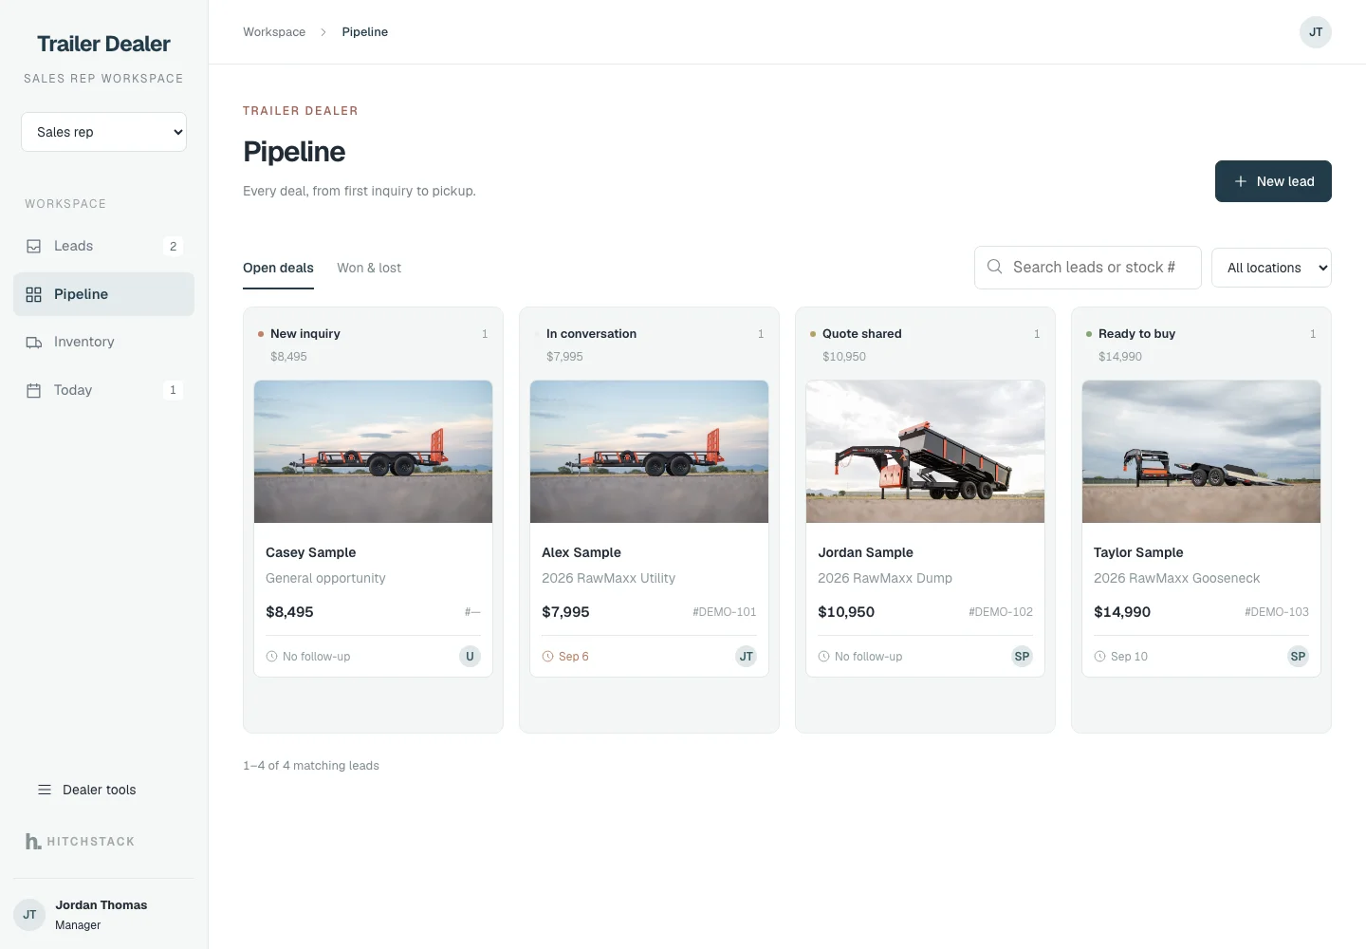Open the Sales rep role dropdown
The height and width of the screenshot is (949, 1366).
(103, 132)
